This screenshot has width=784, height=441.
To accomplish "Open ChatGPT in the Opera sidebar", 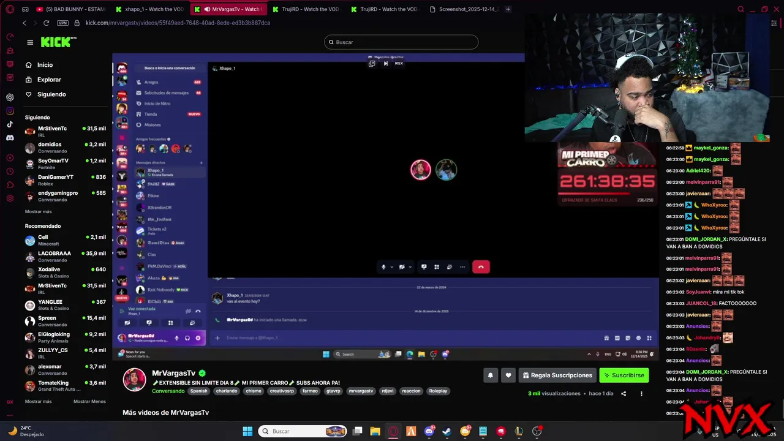I will click(10, 97).
